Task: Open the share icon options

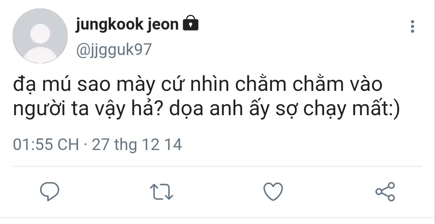Action: [x=385, y=192]
